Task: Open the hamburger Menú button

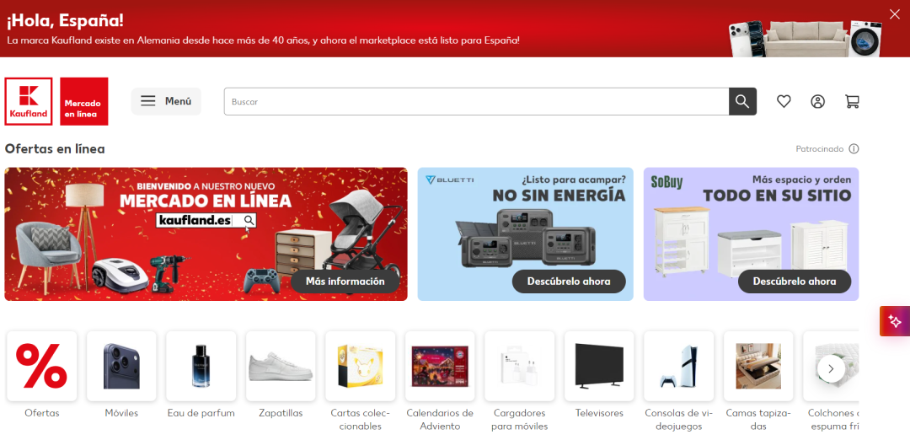Action: click(x=166, y=102)
